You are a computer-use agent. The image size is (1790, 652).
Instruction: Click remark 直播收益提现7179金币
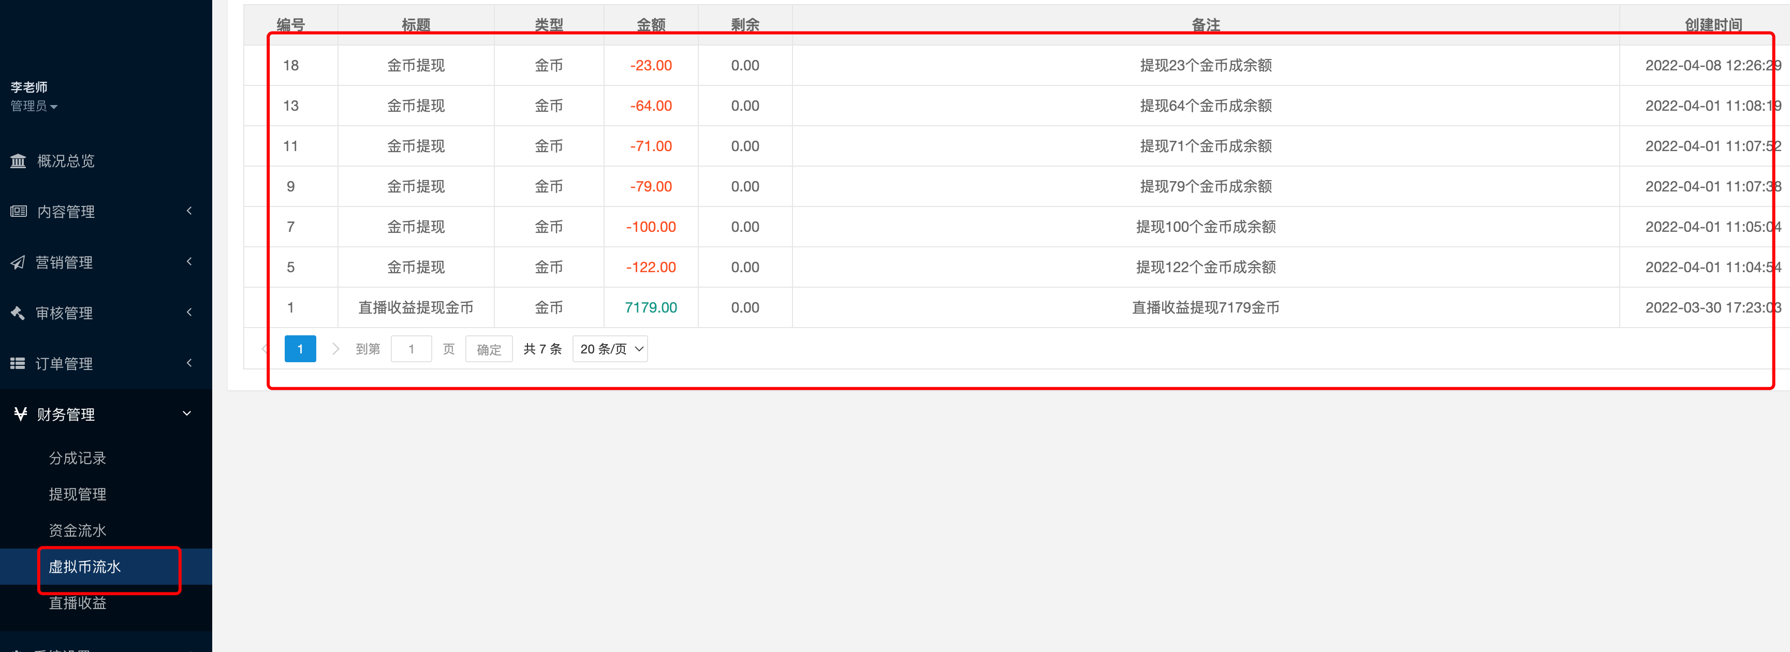[1206, 307]
